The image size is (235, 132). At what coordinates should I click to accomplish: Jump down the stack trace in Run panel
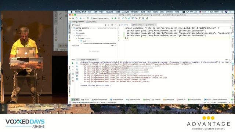click(x=77, y=66)
